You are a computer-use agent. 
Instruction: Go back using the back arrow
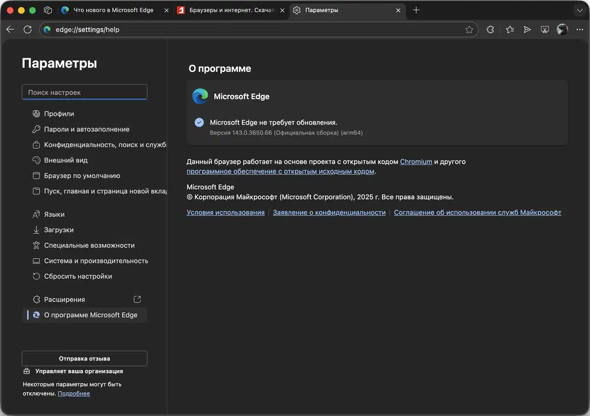click(x=10, y=29)
